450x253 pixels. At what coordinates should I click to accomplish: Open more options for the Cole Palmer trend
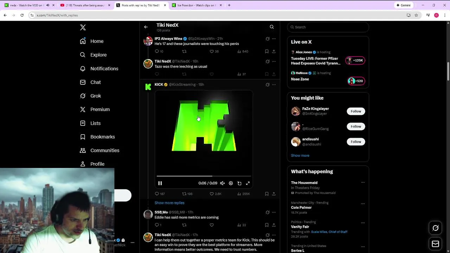coord(363,203)
